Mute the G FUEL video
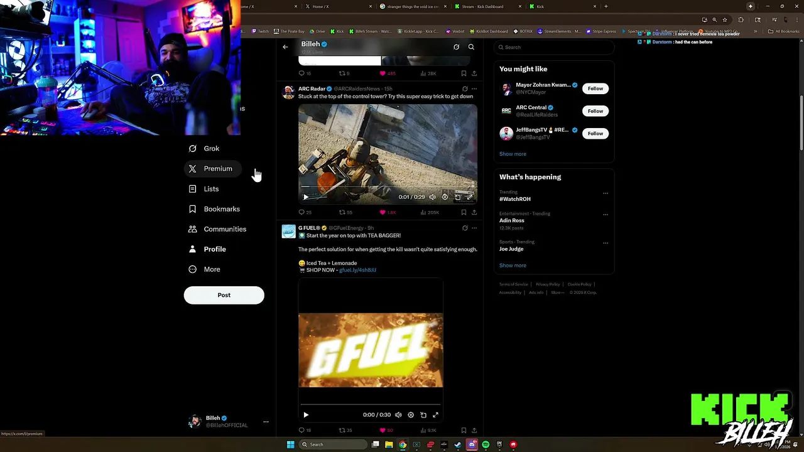804x452 pixels. [x=398, y=415]
